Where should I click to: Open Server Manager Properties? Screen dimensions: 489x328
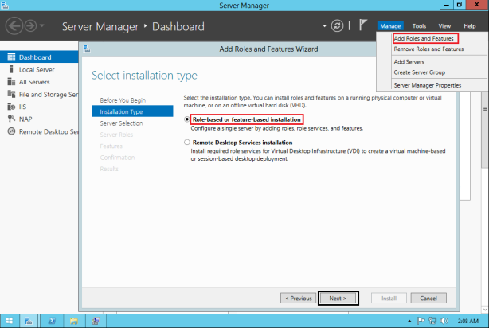(x=427, y=85)
